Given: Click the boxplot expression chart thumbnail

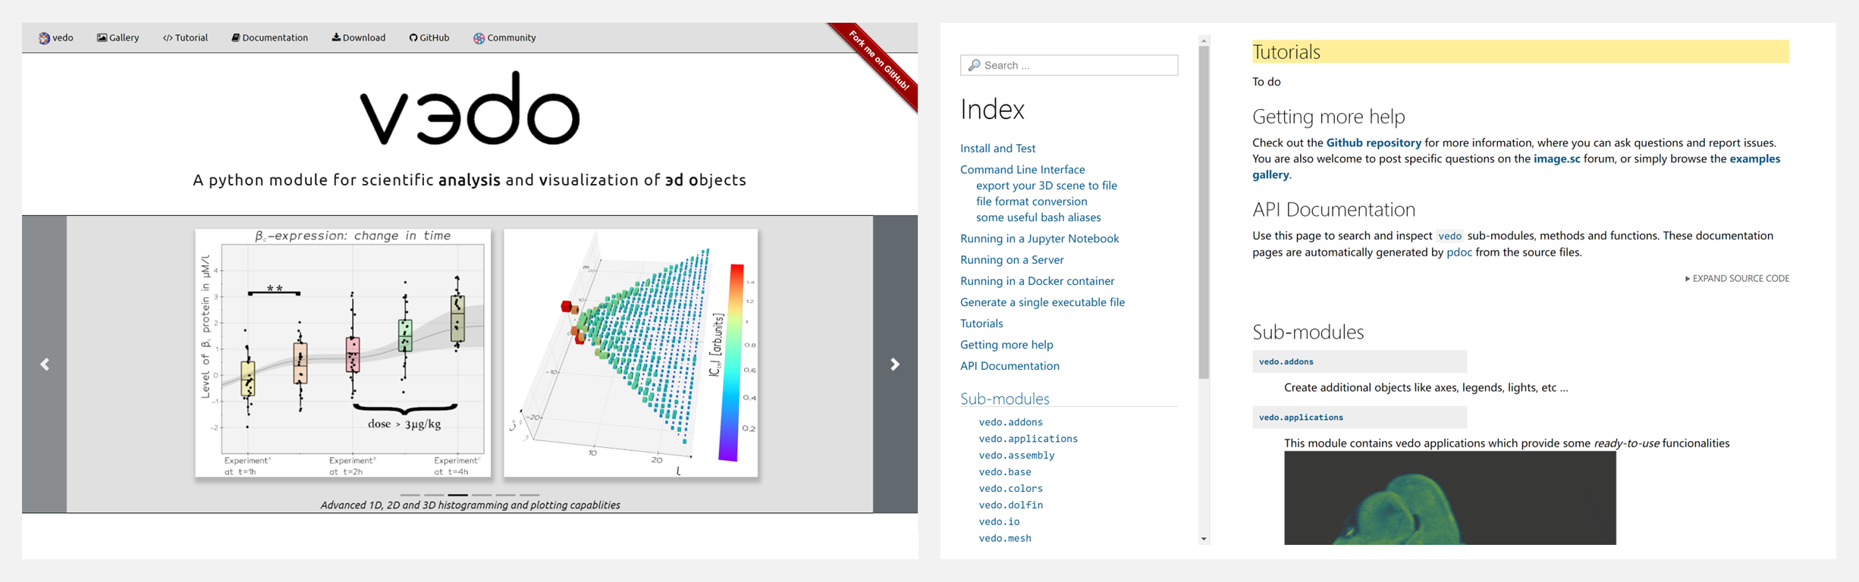Looking at the screenshot, I should pos(343,353).
